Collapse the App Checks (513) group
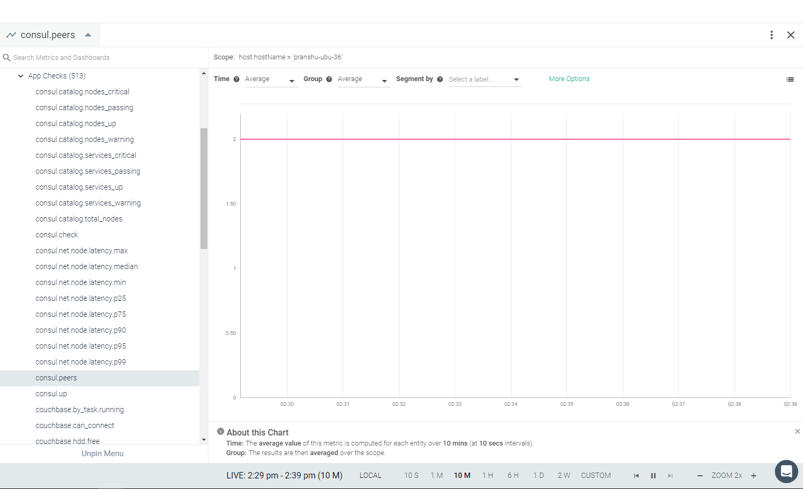Image resolution: width=803 pixels, height=489 pixels. coord(21,76)
